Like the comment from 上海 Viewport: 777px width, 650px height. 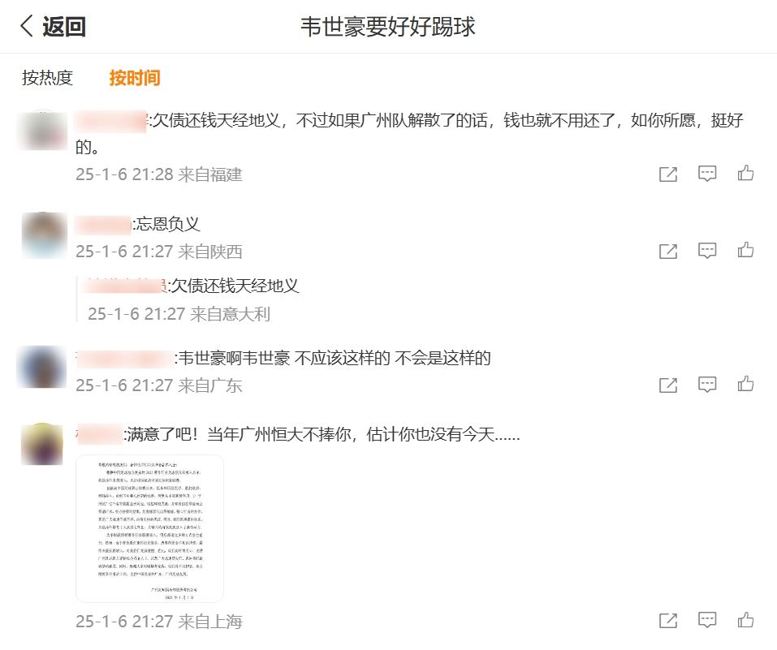(x=745, y=620)
